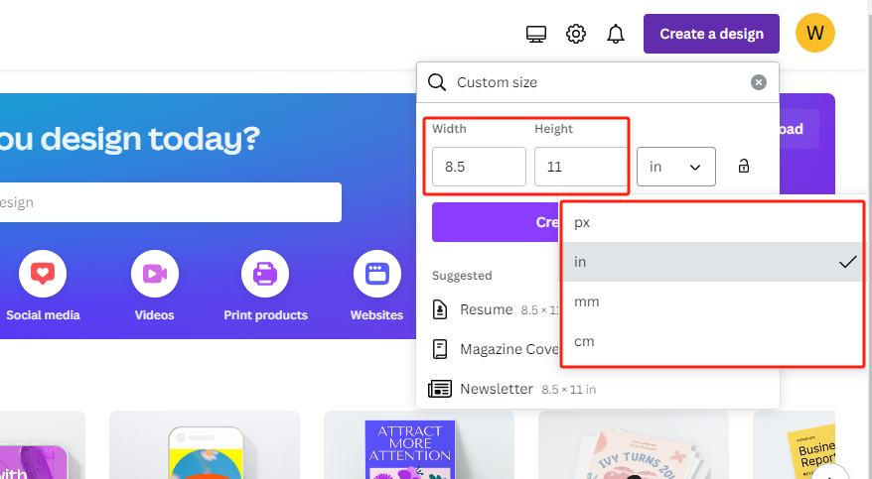
Task: Click the Newsletter newspaper icon
Action: pyautogui.click(x=440, y=389)
